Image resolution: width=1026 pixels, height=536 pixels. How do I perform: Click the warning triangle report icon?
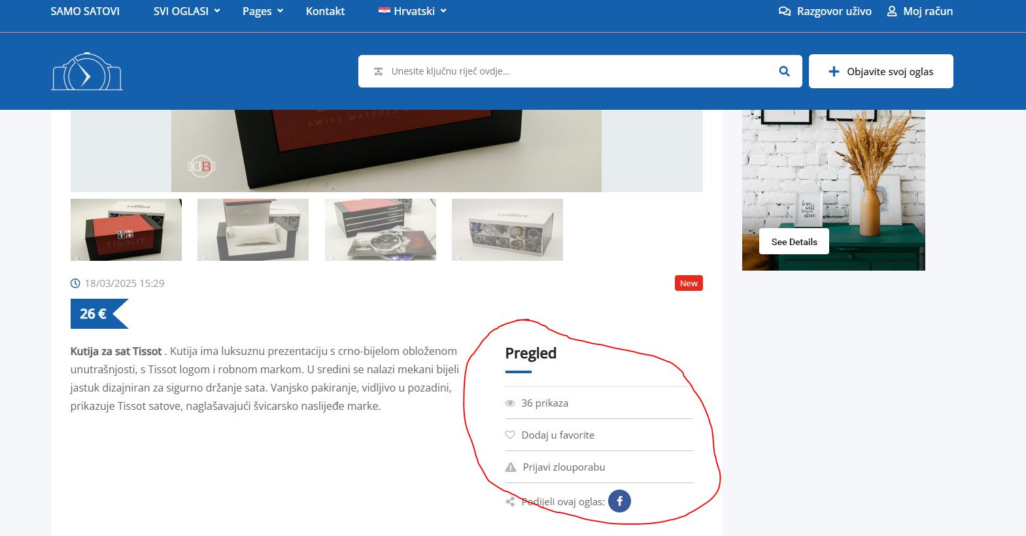click(511, 467)
